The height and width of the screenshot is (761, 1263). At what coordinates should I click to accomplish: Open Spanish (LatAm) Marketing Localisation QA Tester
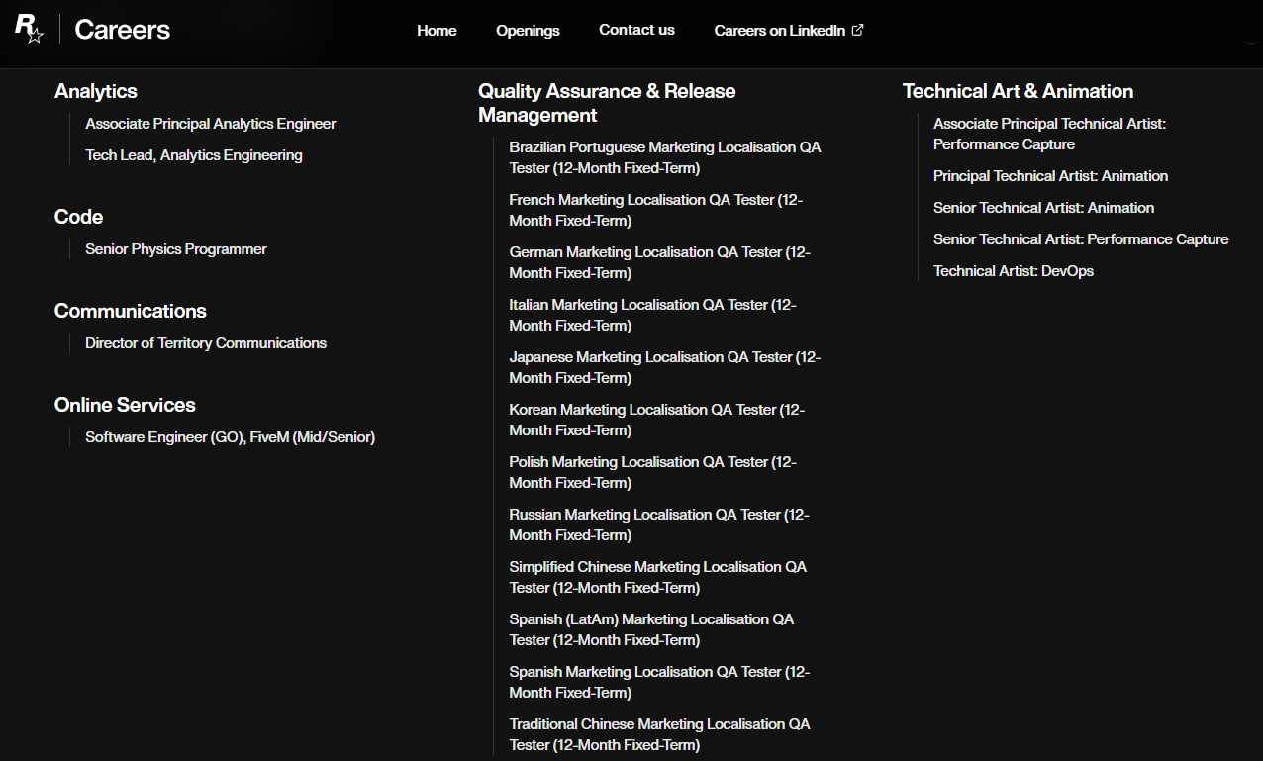pyautogui.click(x=651, y=629)
